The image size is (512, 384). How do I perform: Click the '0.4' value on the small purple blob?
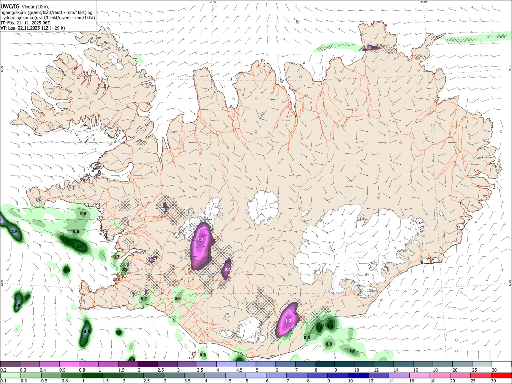click(227, 269)
